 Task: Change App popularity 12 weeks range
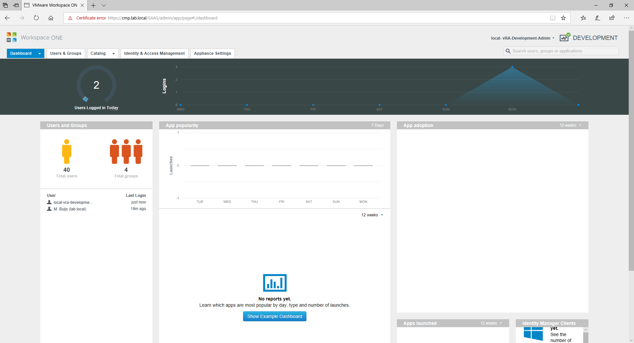[372, 215]
